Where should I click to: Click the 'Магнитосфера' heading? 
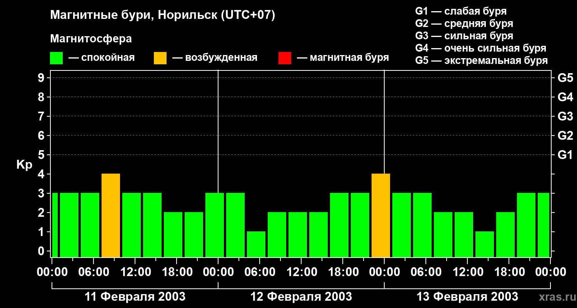pos(91,39)
